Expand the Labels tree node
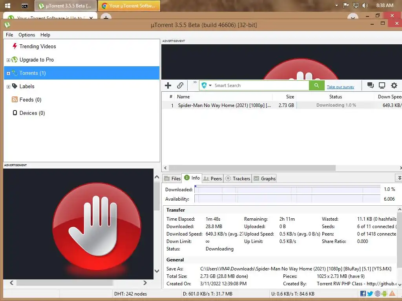The image size is (402, 301). pyautogui.click(x=8, y=87)
